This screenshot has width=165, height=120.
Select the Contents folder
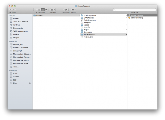[x=56, y=15]
